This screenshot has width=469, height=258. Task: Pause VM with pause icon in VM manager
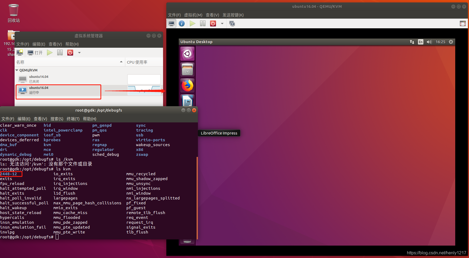coord(60,53)
